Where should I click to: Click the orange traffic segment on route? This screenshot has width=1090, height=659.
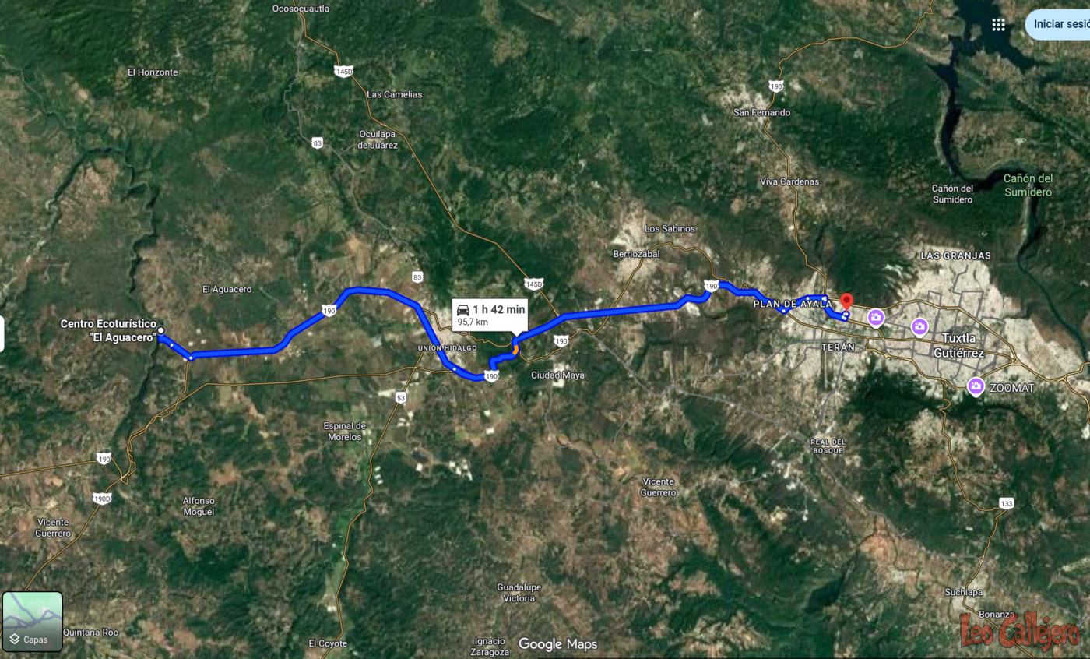[x=515, y=350]
